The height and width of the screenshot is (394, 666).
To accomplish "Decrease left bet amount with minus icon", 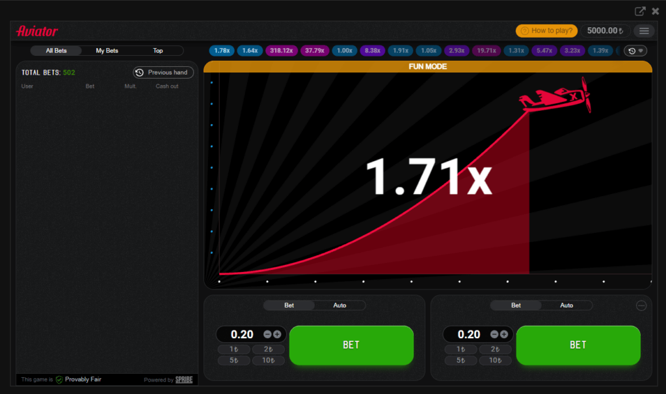I will 267,334.
